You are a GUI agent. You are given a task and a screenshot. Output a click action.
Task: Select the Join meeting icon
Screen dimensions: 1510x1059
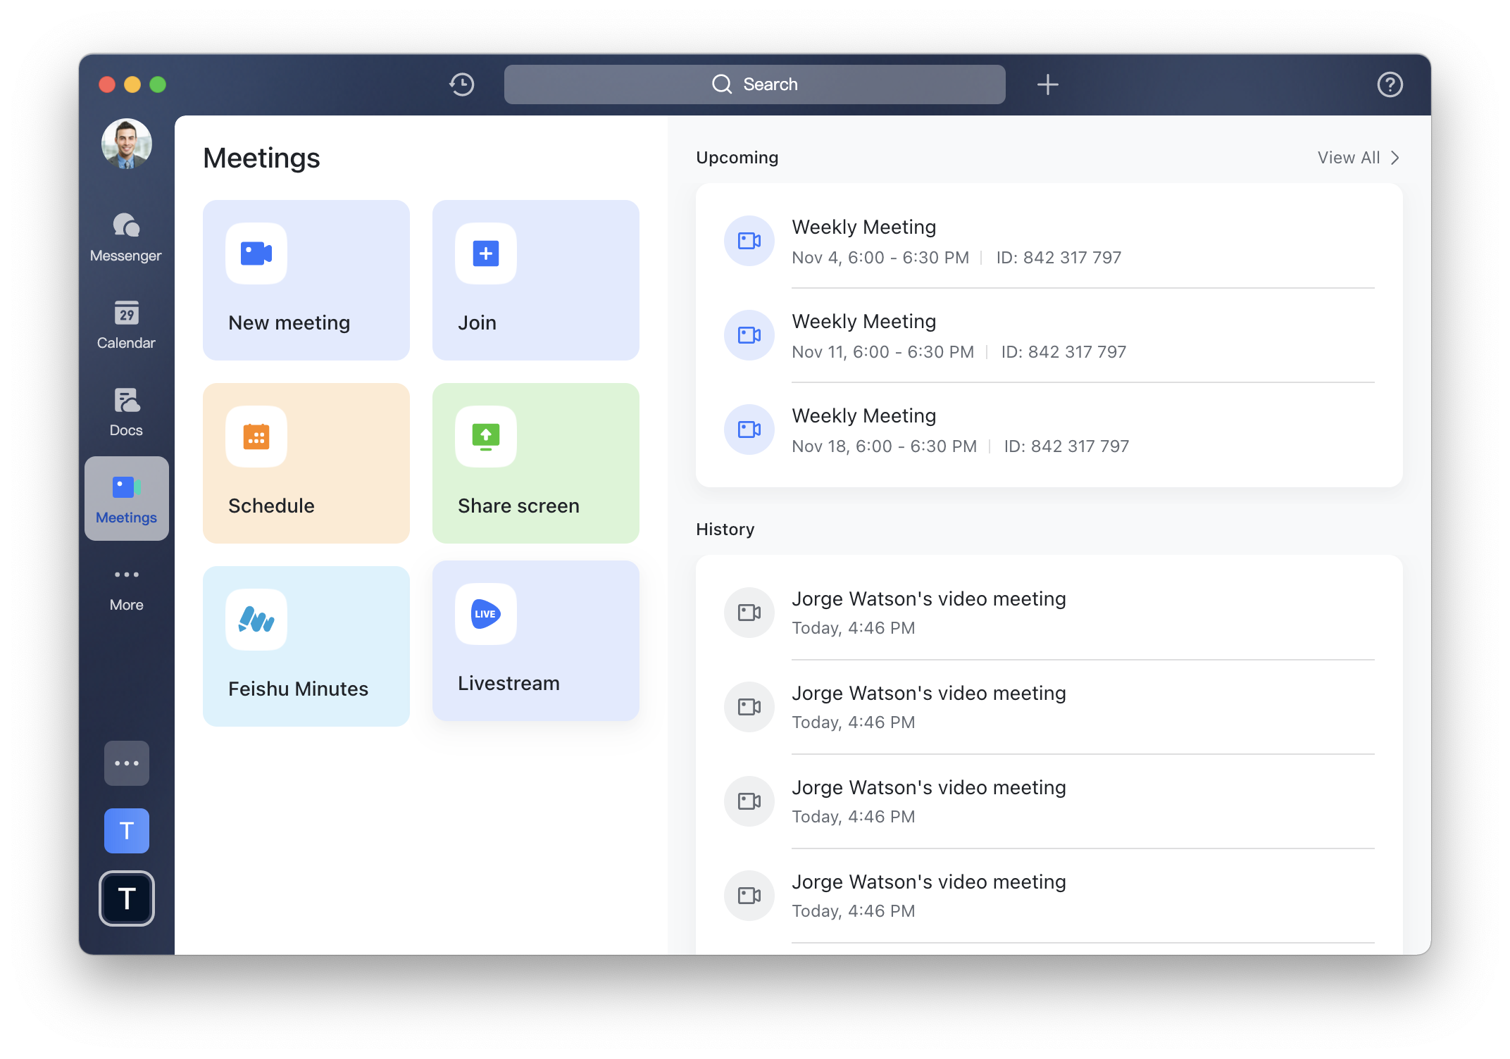487,253
